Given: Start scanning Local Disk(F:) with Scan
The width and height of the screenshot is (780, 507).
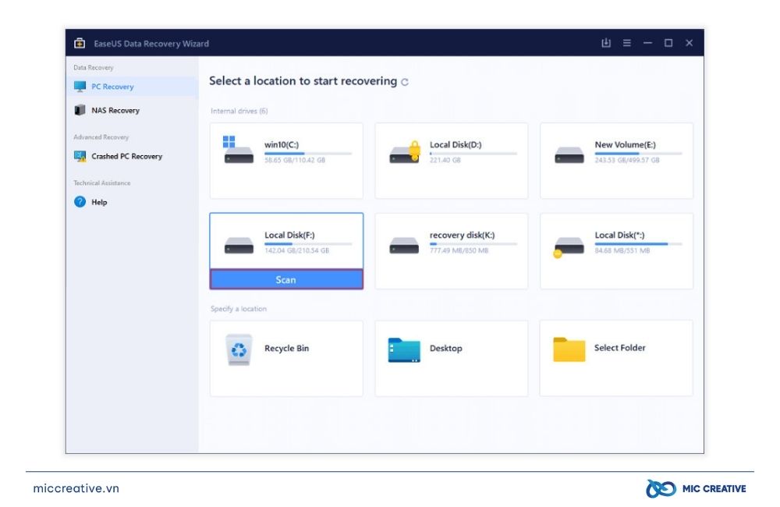Looking at the screenshot, I should [286, 279].
